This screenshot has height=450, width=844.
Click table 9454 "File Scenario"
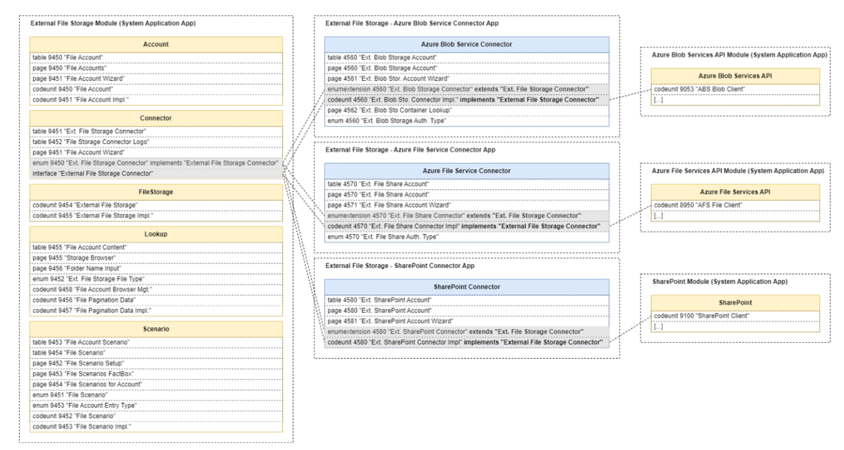point(157,352)
